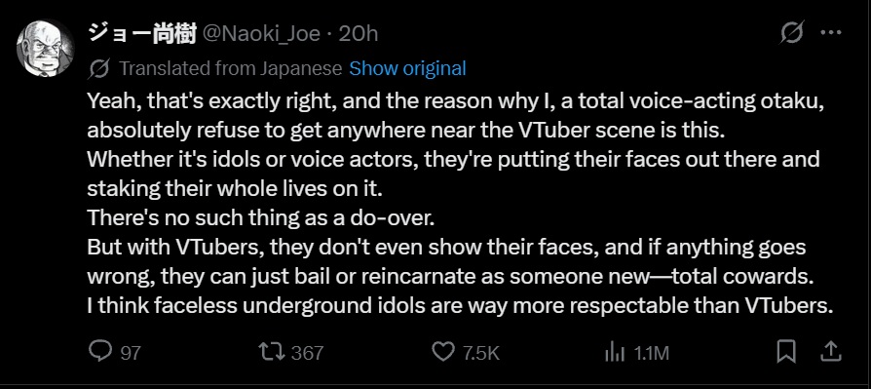Click the Grok icon beside the More menu
The image size is (871, 389).
pyautogui.click(x=791, y=33)
